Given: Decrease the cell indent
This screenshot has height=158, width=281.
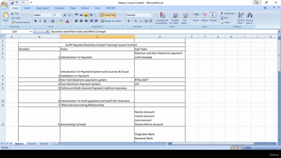Looking at the screenshot, I should click(91, 21).
